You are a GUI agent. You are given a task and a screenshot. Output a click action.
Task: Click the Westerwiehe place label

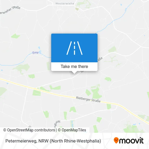tap(65, 4)
